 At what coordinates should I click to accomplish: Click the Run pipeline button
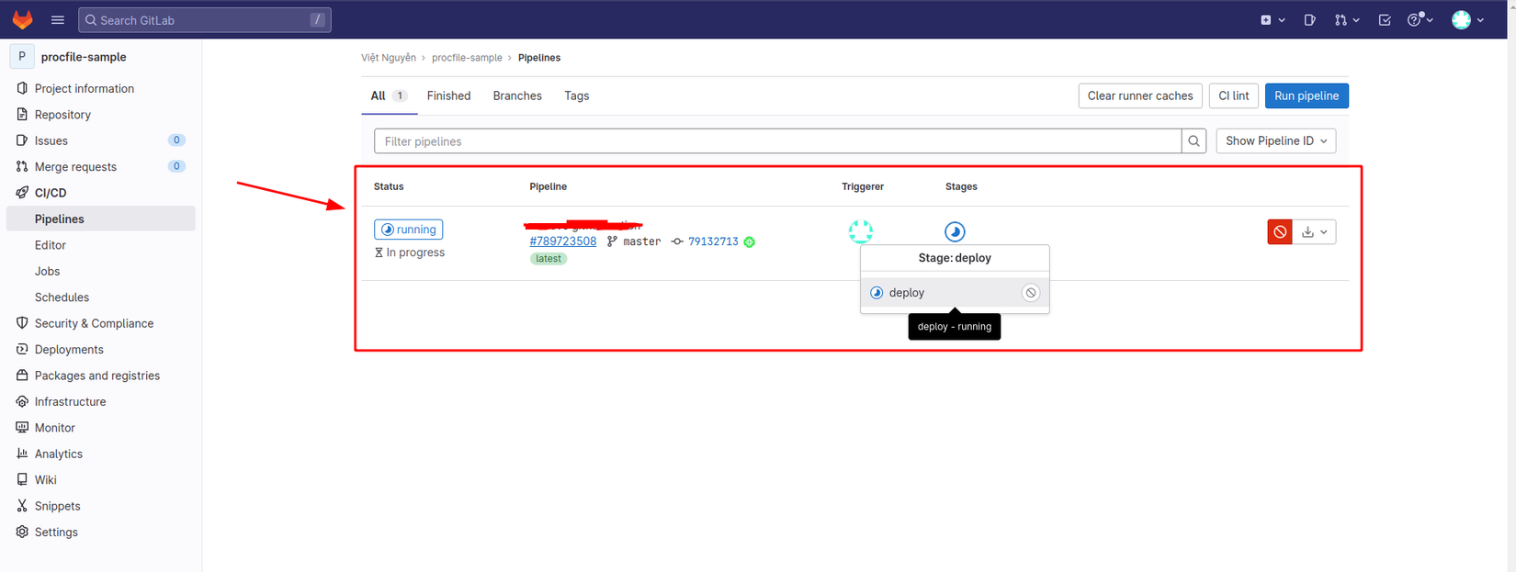pos(1307,95)
